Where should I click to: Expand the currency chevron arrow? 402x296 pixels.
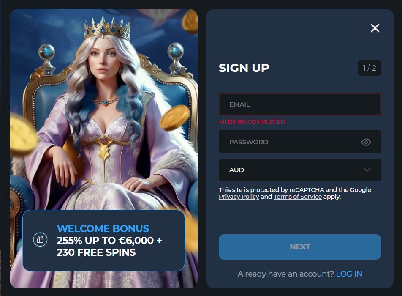coord(367,170)
